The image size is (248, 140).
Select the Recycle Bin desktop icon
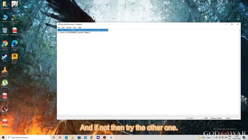coord(5,31)
